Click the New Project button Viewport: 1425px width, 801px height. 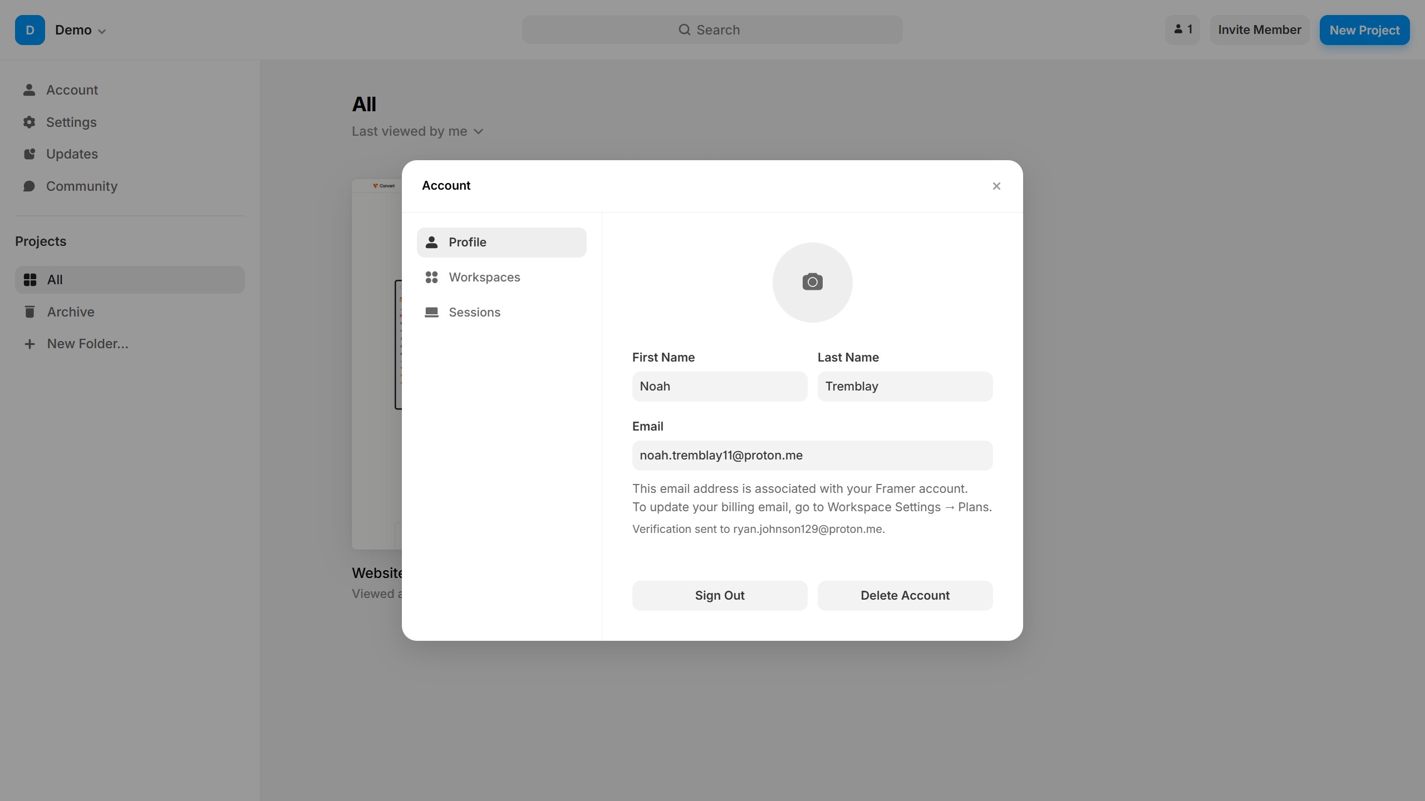1364,30
